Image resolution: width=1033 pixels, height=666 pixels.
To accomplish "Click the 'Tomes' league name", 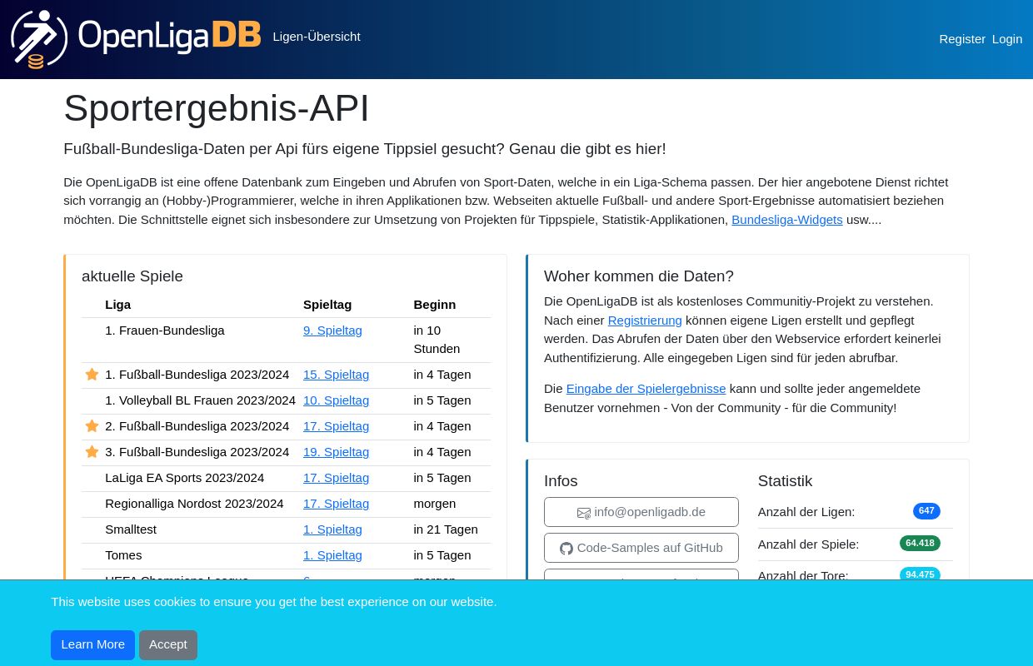I will (x=123, y=555).
